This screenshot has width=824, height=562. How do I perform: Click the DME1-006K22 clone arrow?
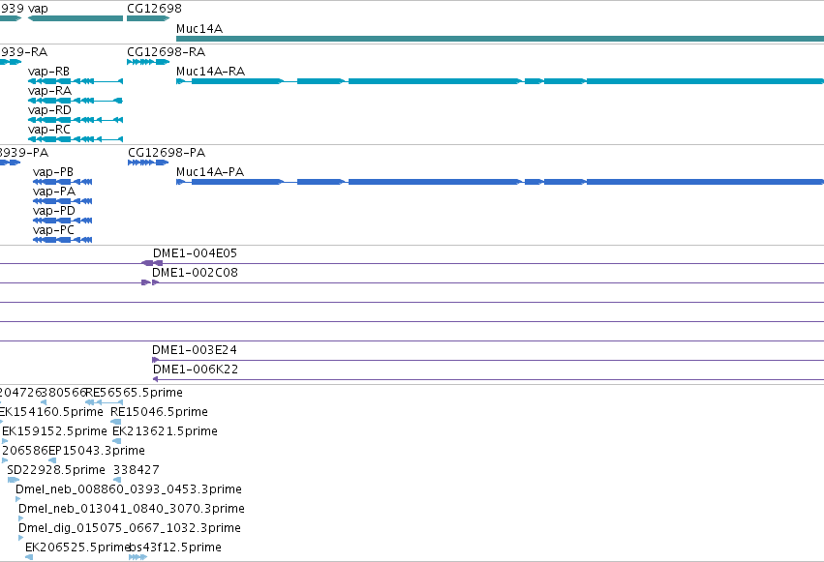pos(156,379)
